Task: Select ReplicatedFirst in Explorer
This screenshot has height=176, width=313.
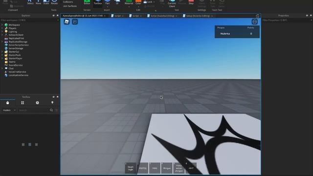Action: click(x=16, y=38)
